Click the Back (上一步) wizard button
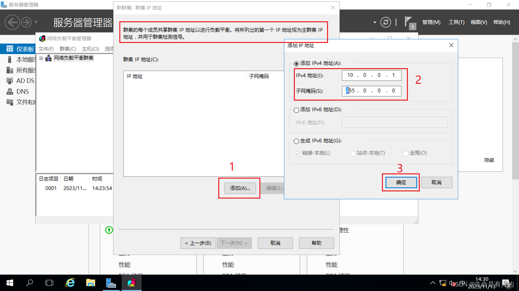Screen dimensions: 519x291 pyautogui.click(x=198, y=243)
